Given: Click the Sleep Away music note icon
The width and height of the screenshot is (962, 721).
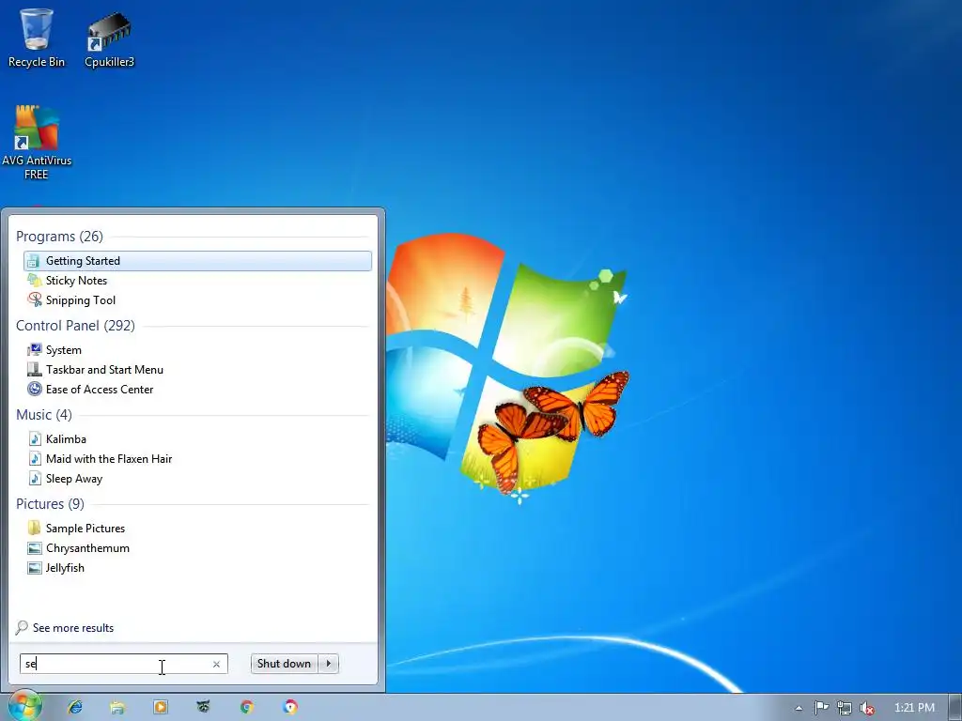Looking at the screenshot, I should 35,478.
